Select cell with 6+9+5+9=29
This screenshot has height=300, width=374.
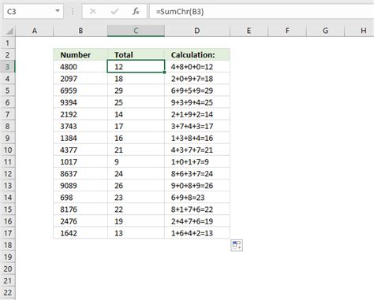197,91
